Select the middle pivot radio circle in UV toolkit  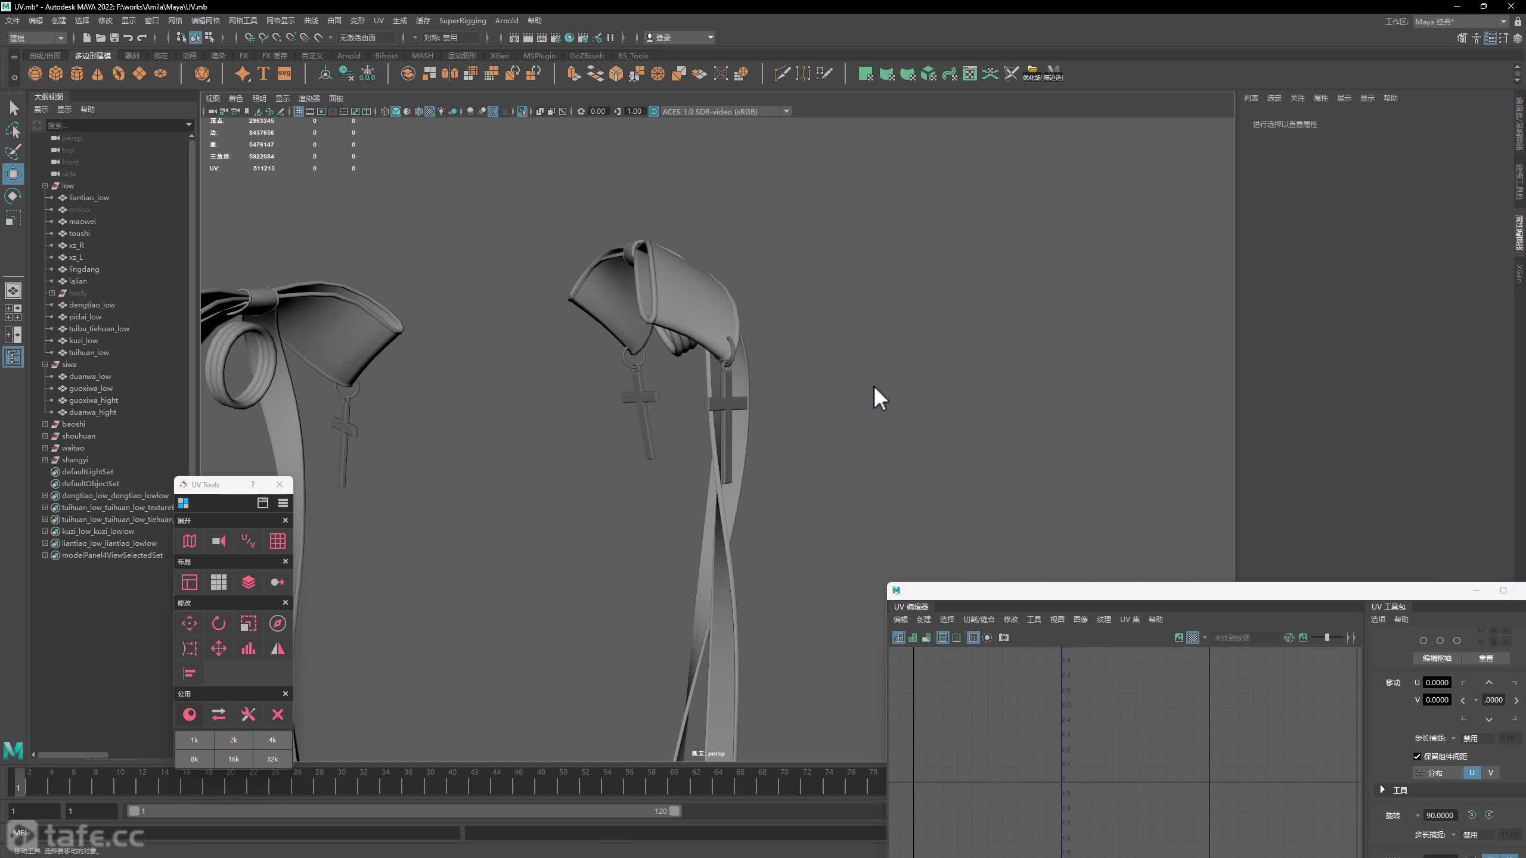coord(1440,641)
